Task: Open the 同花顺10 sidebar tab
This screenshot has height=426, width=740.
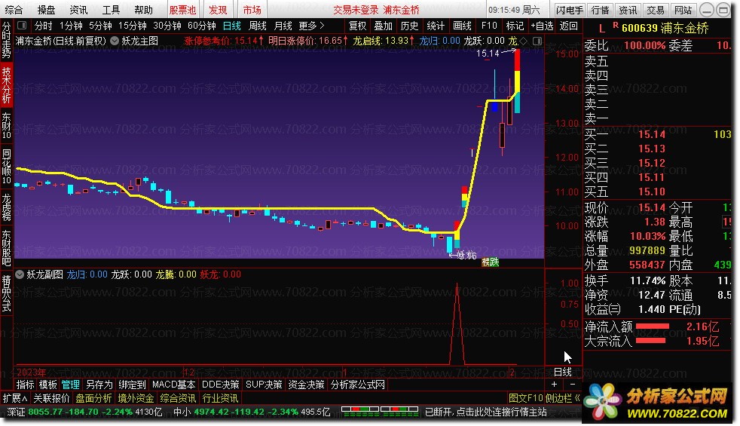Action: coord(6,167)
